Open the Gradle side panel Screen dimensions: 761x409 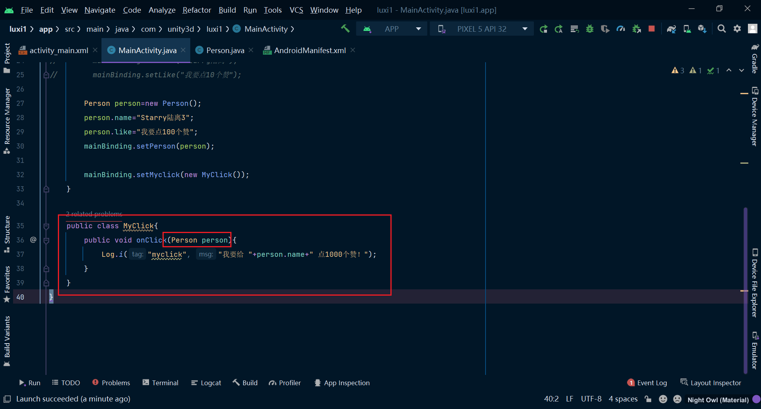point(755,59)
